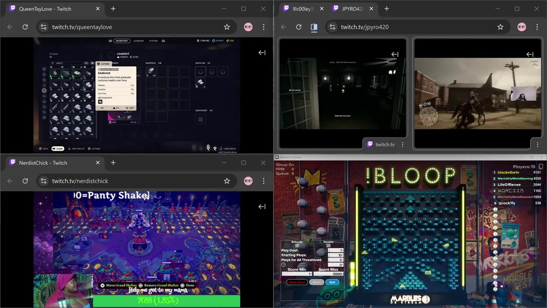Open the Chrome menu in the jpyro420 window

point(537,27)
